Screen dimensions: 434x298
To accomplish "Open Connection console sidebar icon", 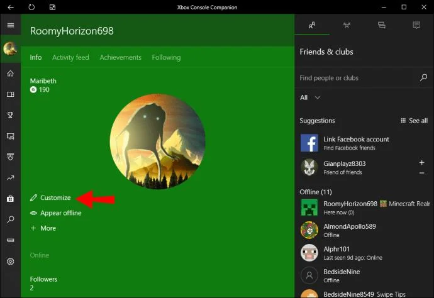I will pyautogui.click(x=11, y=240).
